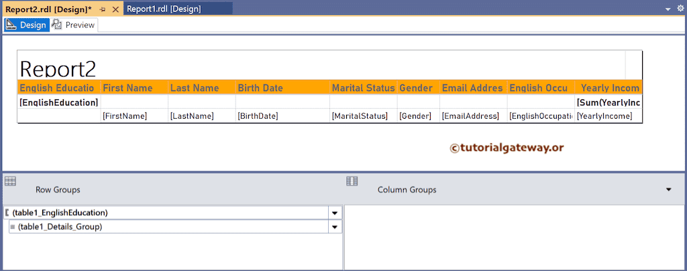The image size is (687, 271).
Task: Open the Design view tab
Action: tap(26, 25)
